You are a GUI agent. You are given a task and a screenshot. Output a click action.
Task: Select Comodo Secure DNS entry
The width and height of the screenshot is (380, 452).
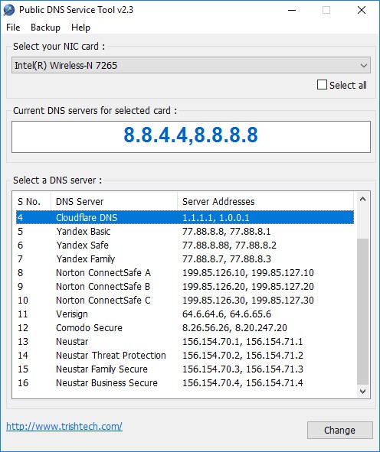click(x=185, y=328)
